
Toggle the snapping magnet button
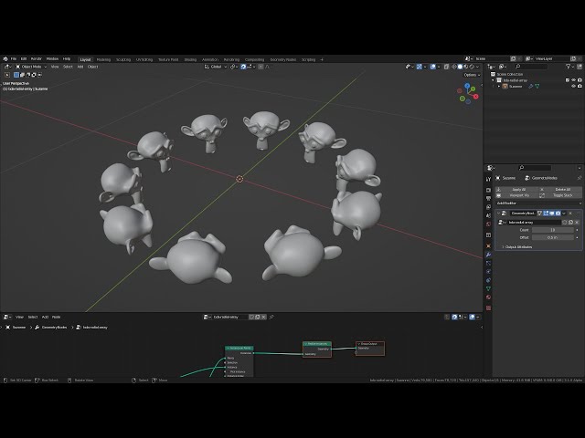[x=243, y=67]
